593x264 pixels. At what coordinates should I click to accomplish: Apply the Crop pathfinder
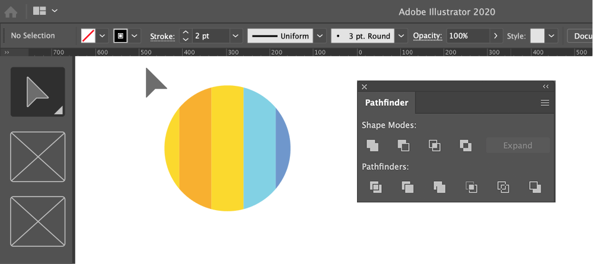coord(471,187)
